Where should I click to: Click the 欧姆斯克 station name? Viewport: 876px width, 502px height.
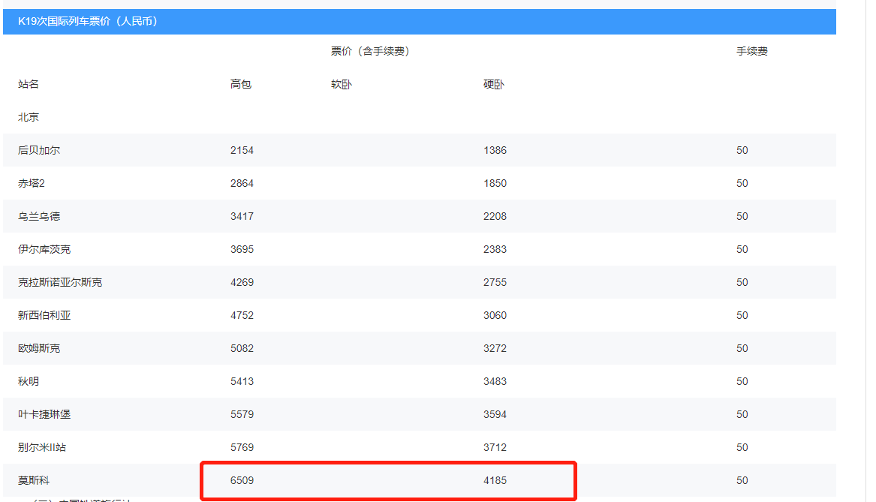[x=39, y=348]
